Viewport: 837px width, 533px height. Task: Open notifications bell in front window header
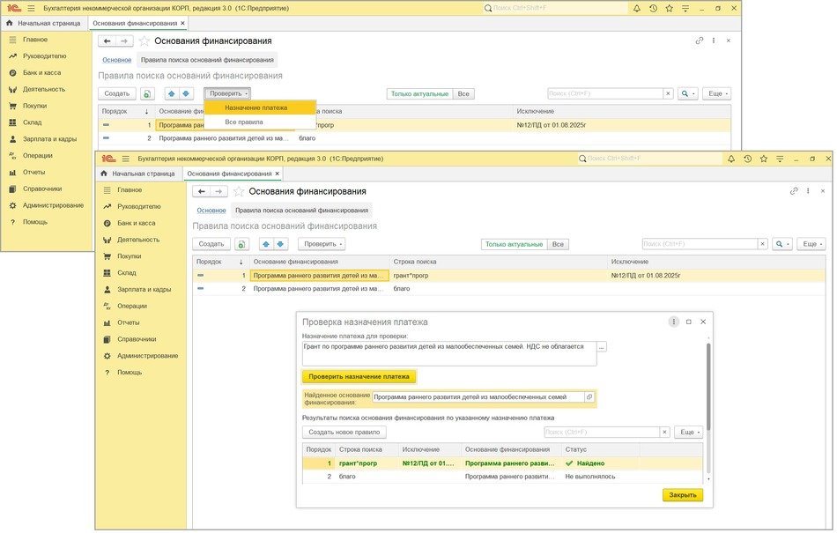[730, 159]
